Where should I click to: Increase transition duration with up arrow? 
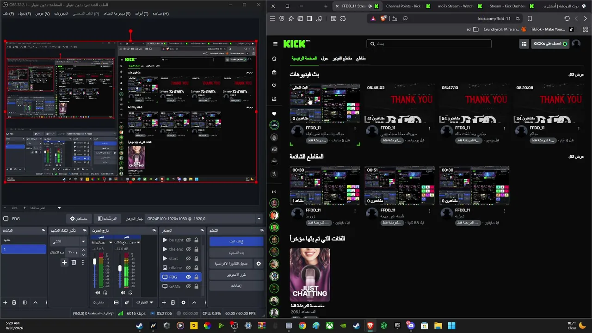83,250
